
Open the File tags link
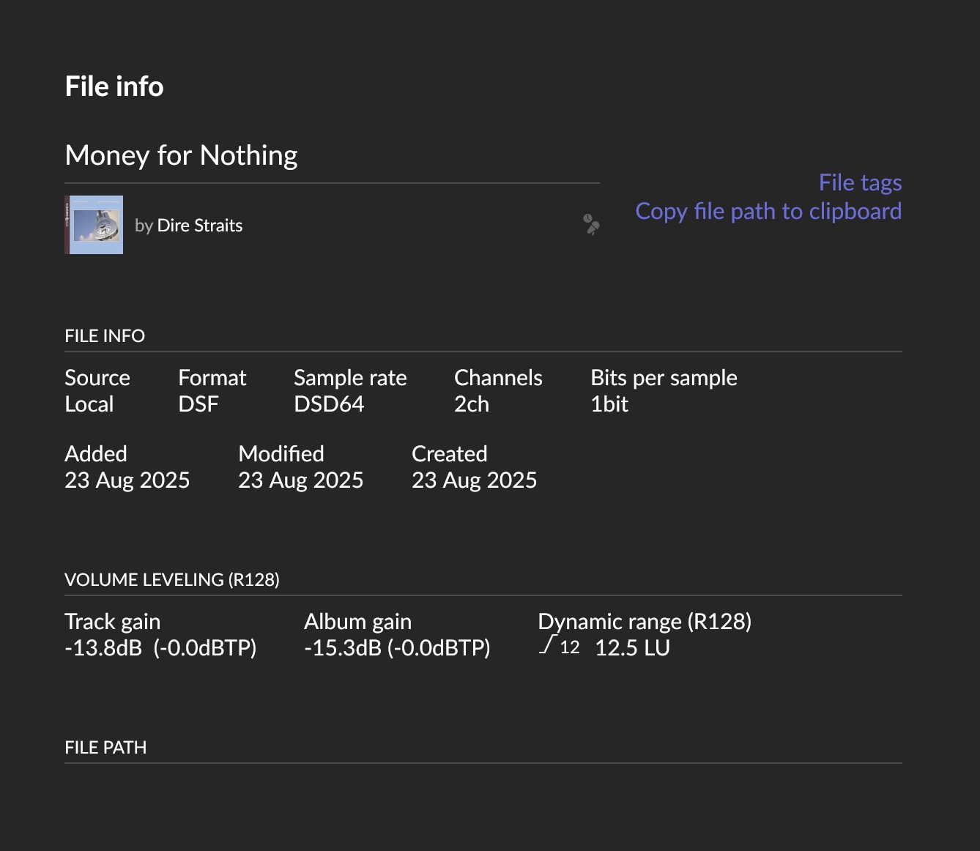pos(860,182)
